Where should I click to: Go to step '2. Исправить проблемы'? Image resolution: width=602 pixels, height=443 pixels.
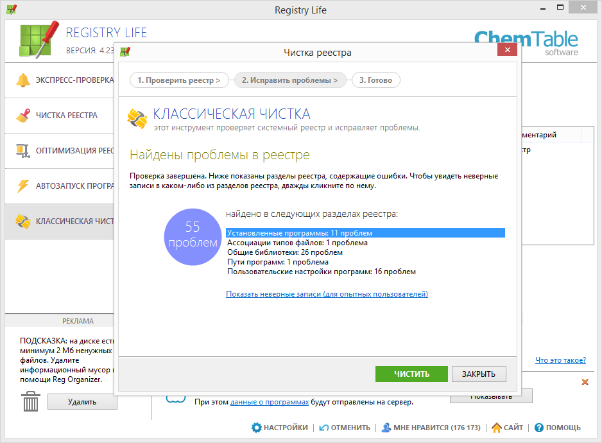point(290,80)
